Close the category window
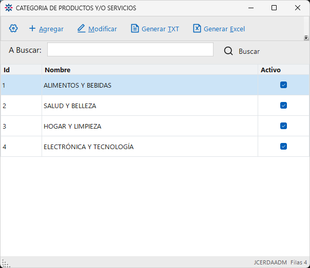The height and width of the screenshot is (268, 310). [x=298, y=8]
